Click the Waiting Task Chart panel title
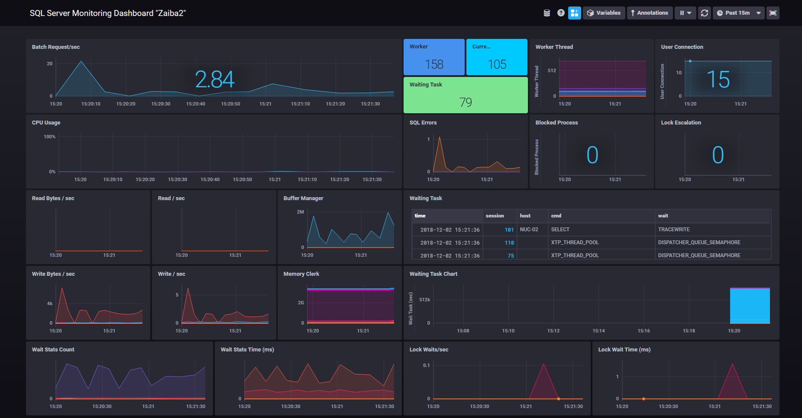The image size is (802, 418). coord(433,274)
